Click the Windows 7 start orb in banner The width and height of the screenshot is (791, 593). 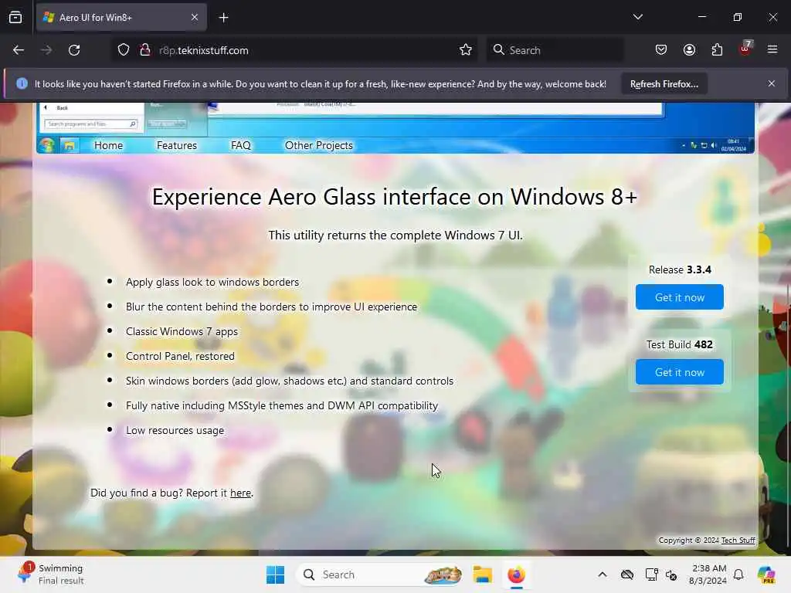(47, 145)
